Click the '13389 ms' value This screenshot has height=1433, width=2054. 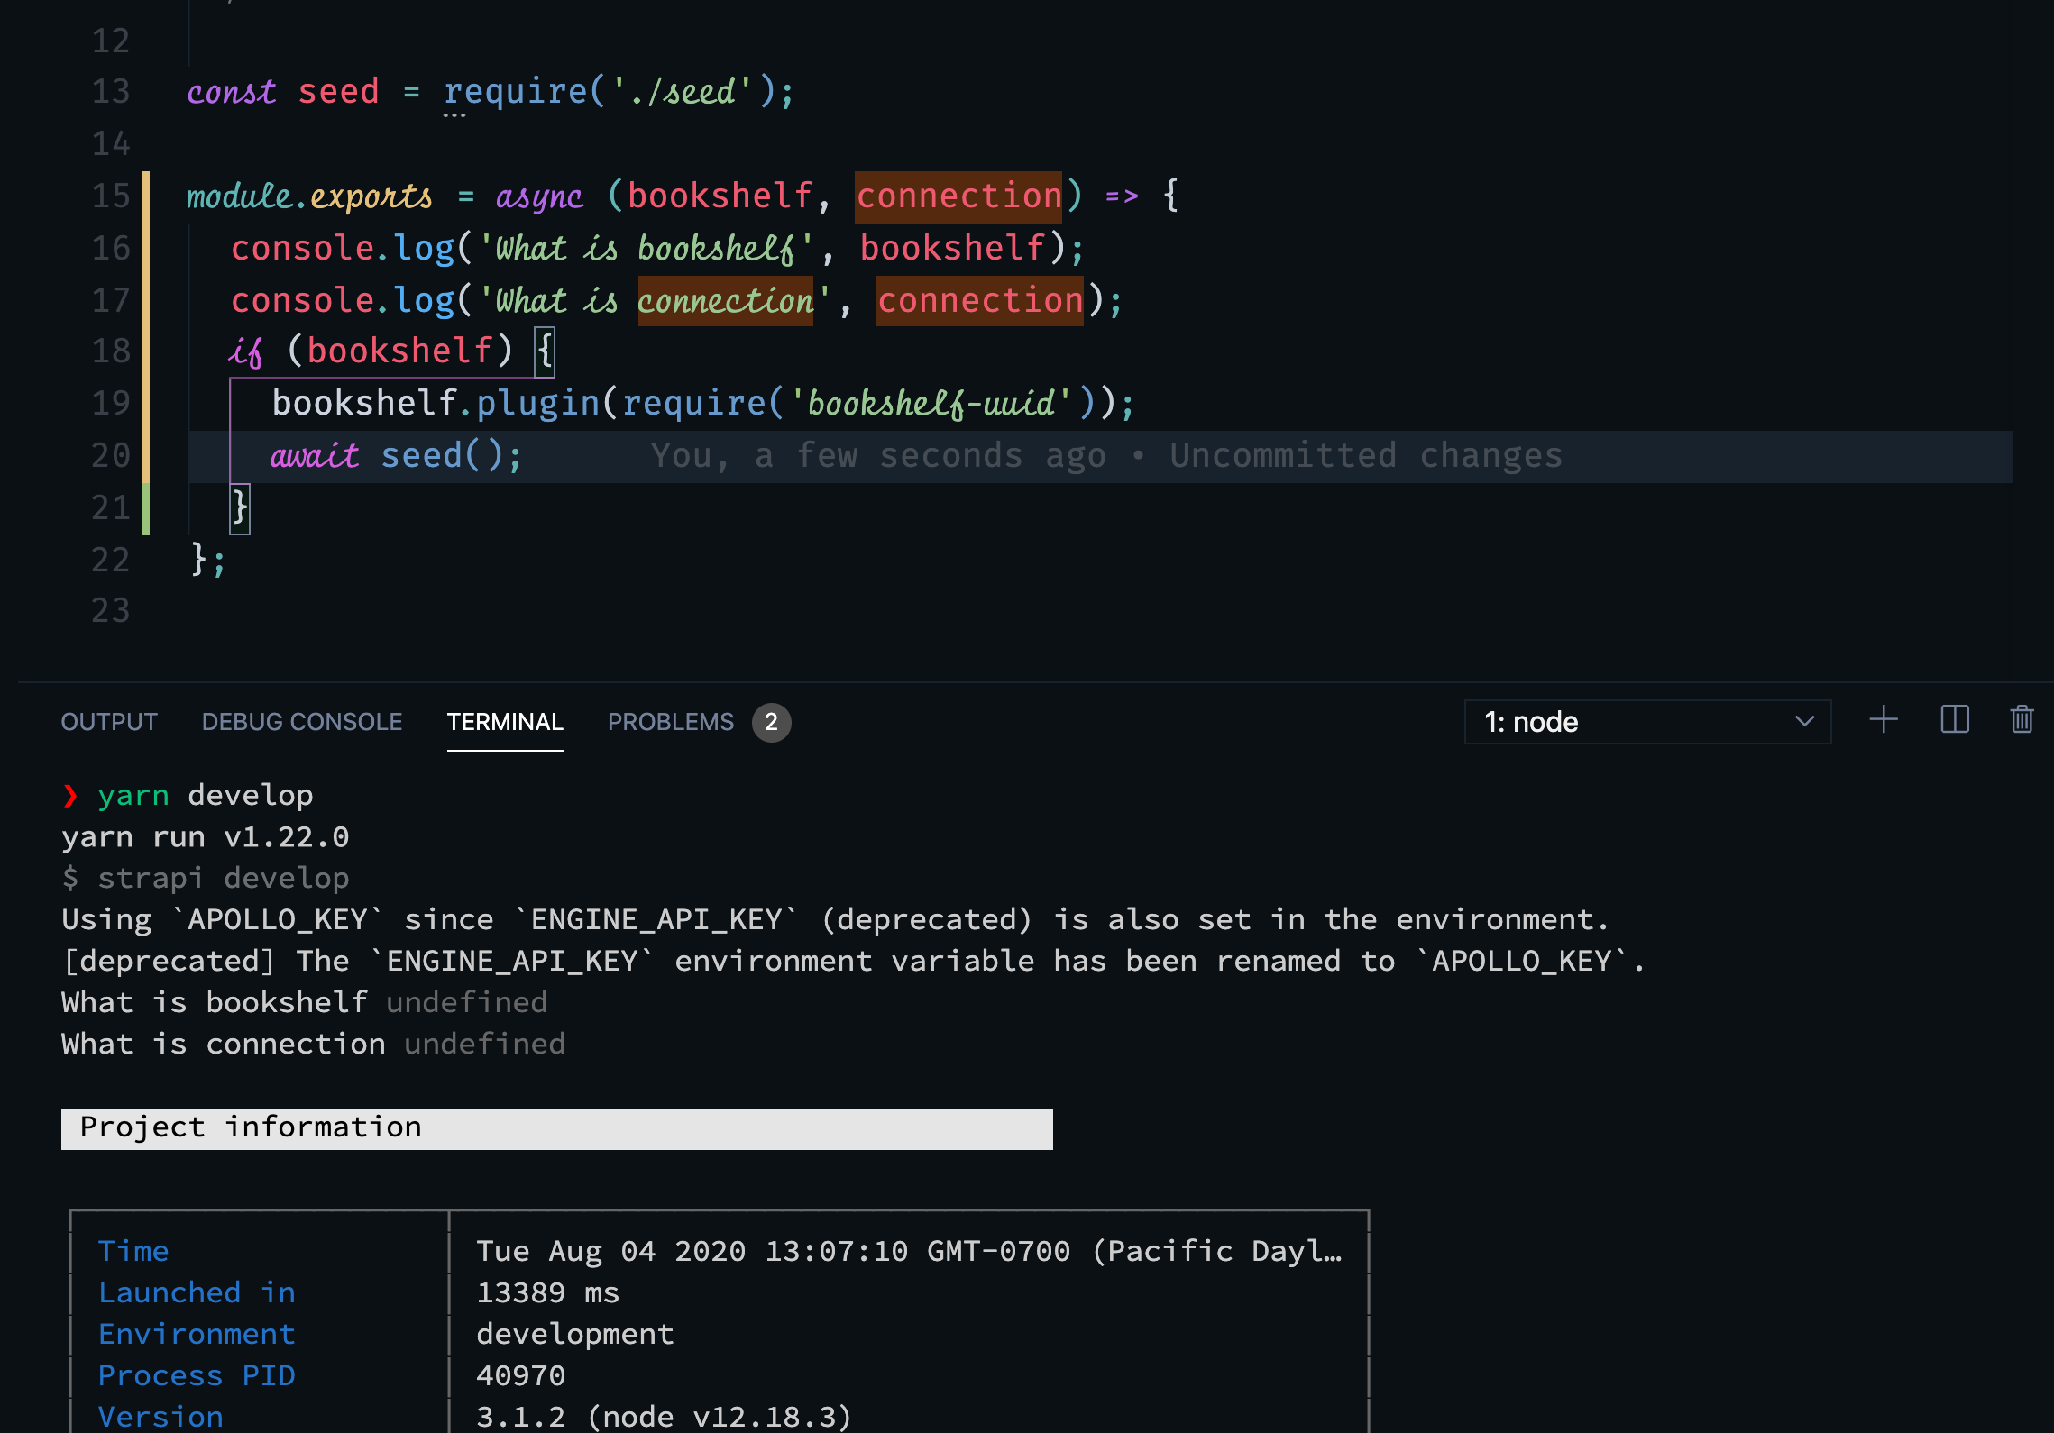[548, 1293]
